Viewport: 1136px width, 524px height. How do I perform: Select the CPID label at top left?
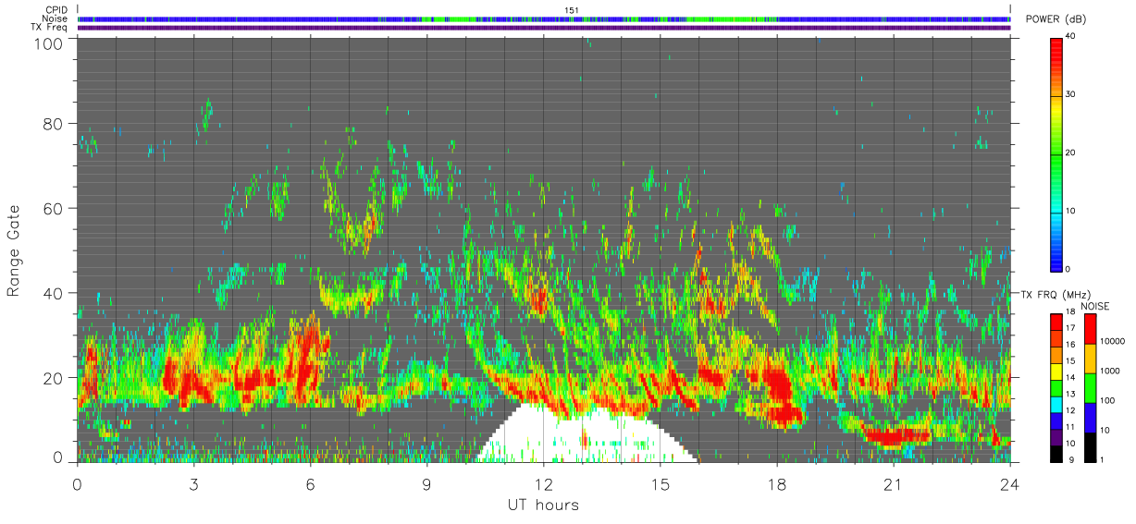tap(56, 9)
